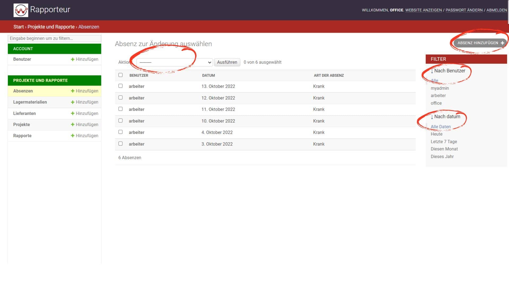Screen dimensions: 509x286
Task: Open the Aktion dropdown
Action: 174,62
